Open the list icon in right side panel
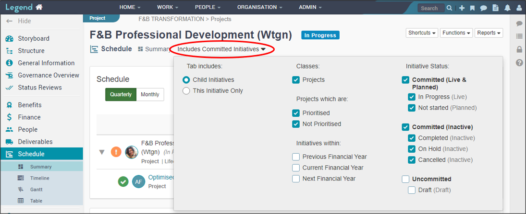 click(x=519, y=36)
